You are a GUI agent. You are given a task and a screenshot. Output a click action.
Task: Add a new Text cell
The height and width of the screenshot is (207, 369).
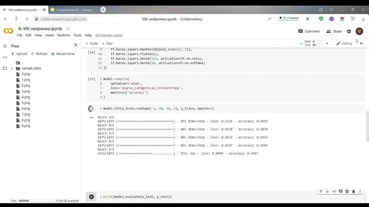coord(107,44)
